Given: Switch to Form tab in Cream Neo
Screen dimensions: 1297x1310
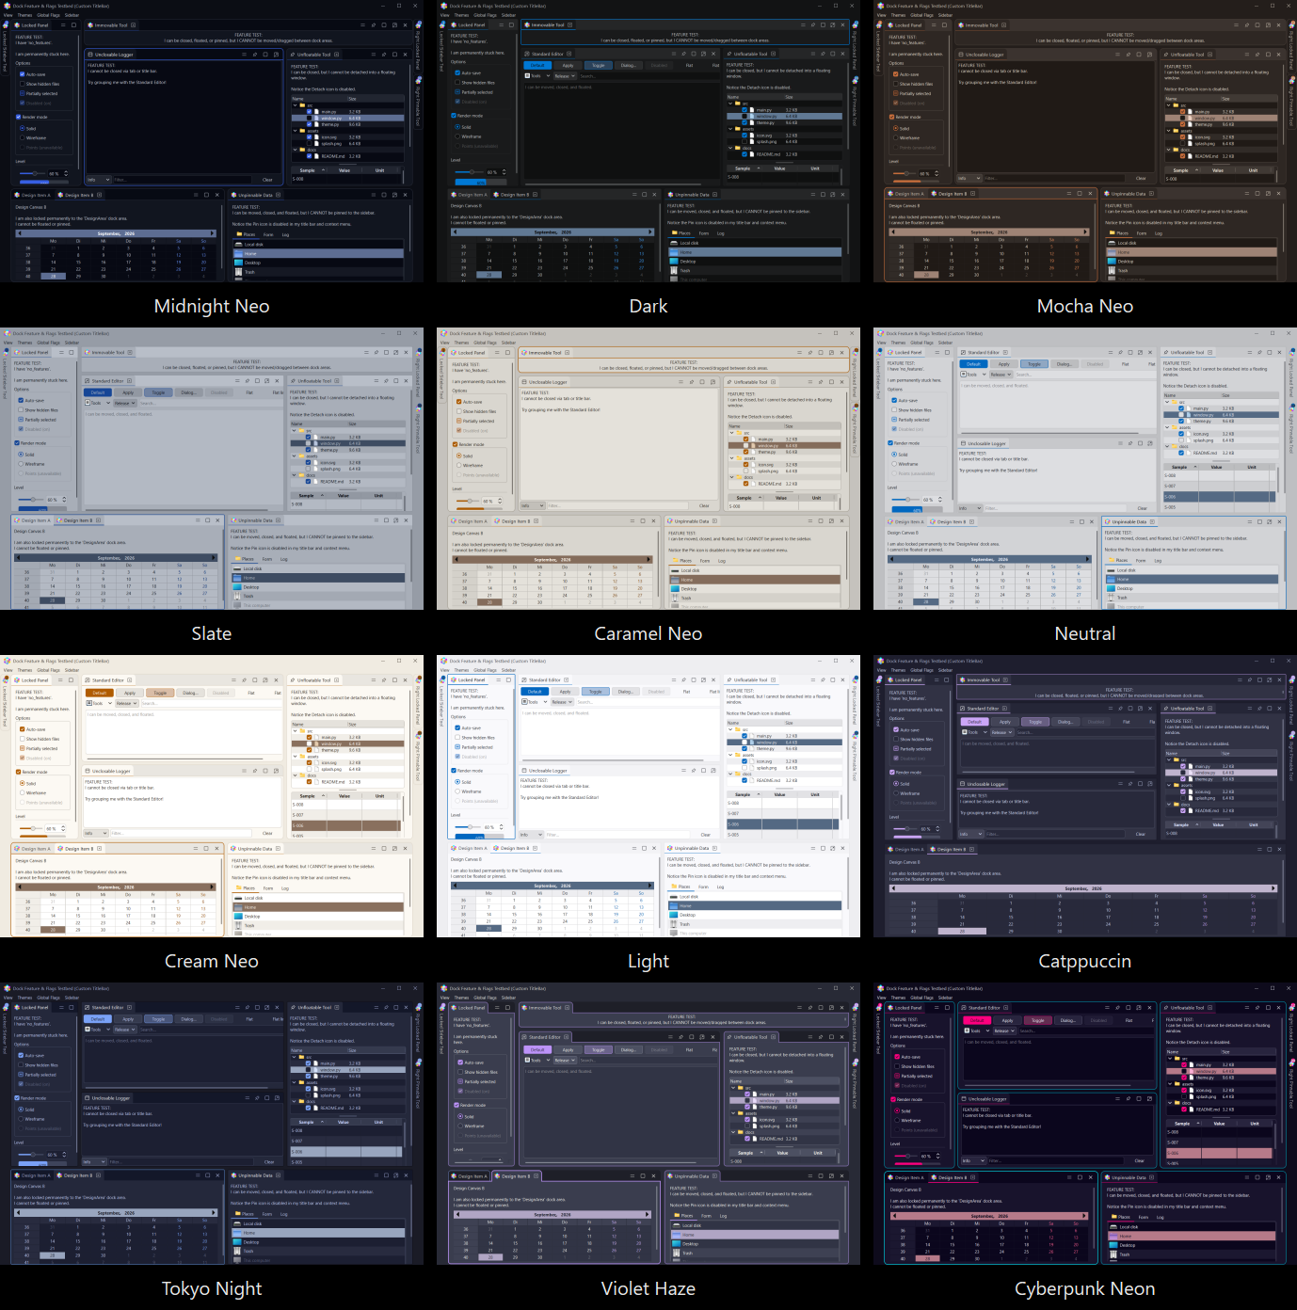Looking at the screenshot, I should pyautogui.click(x=268, y=888).
